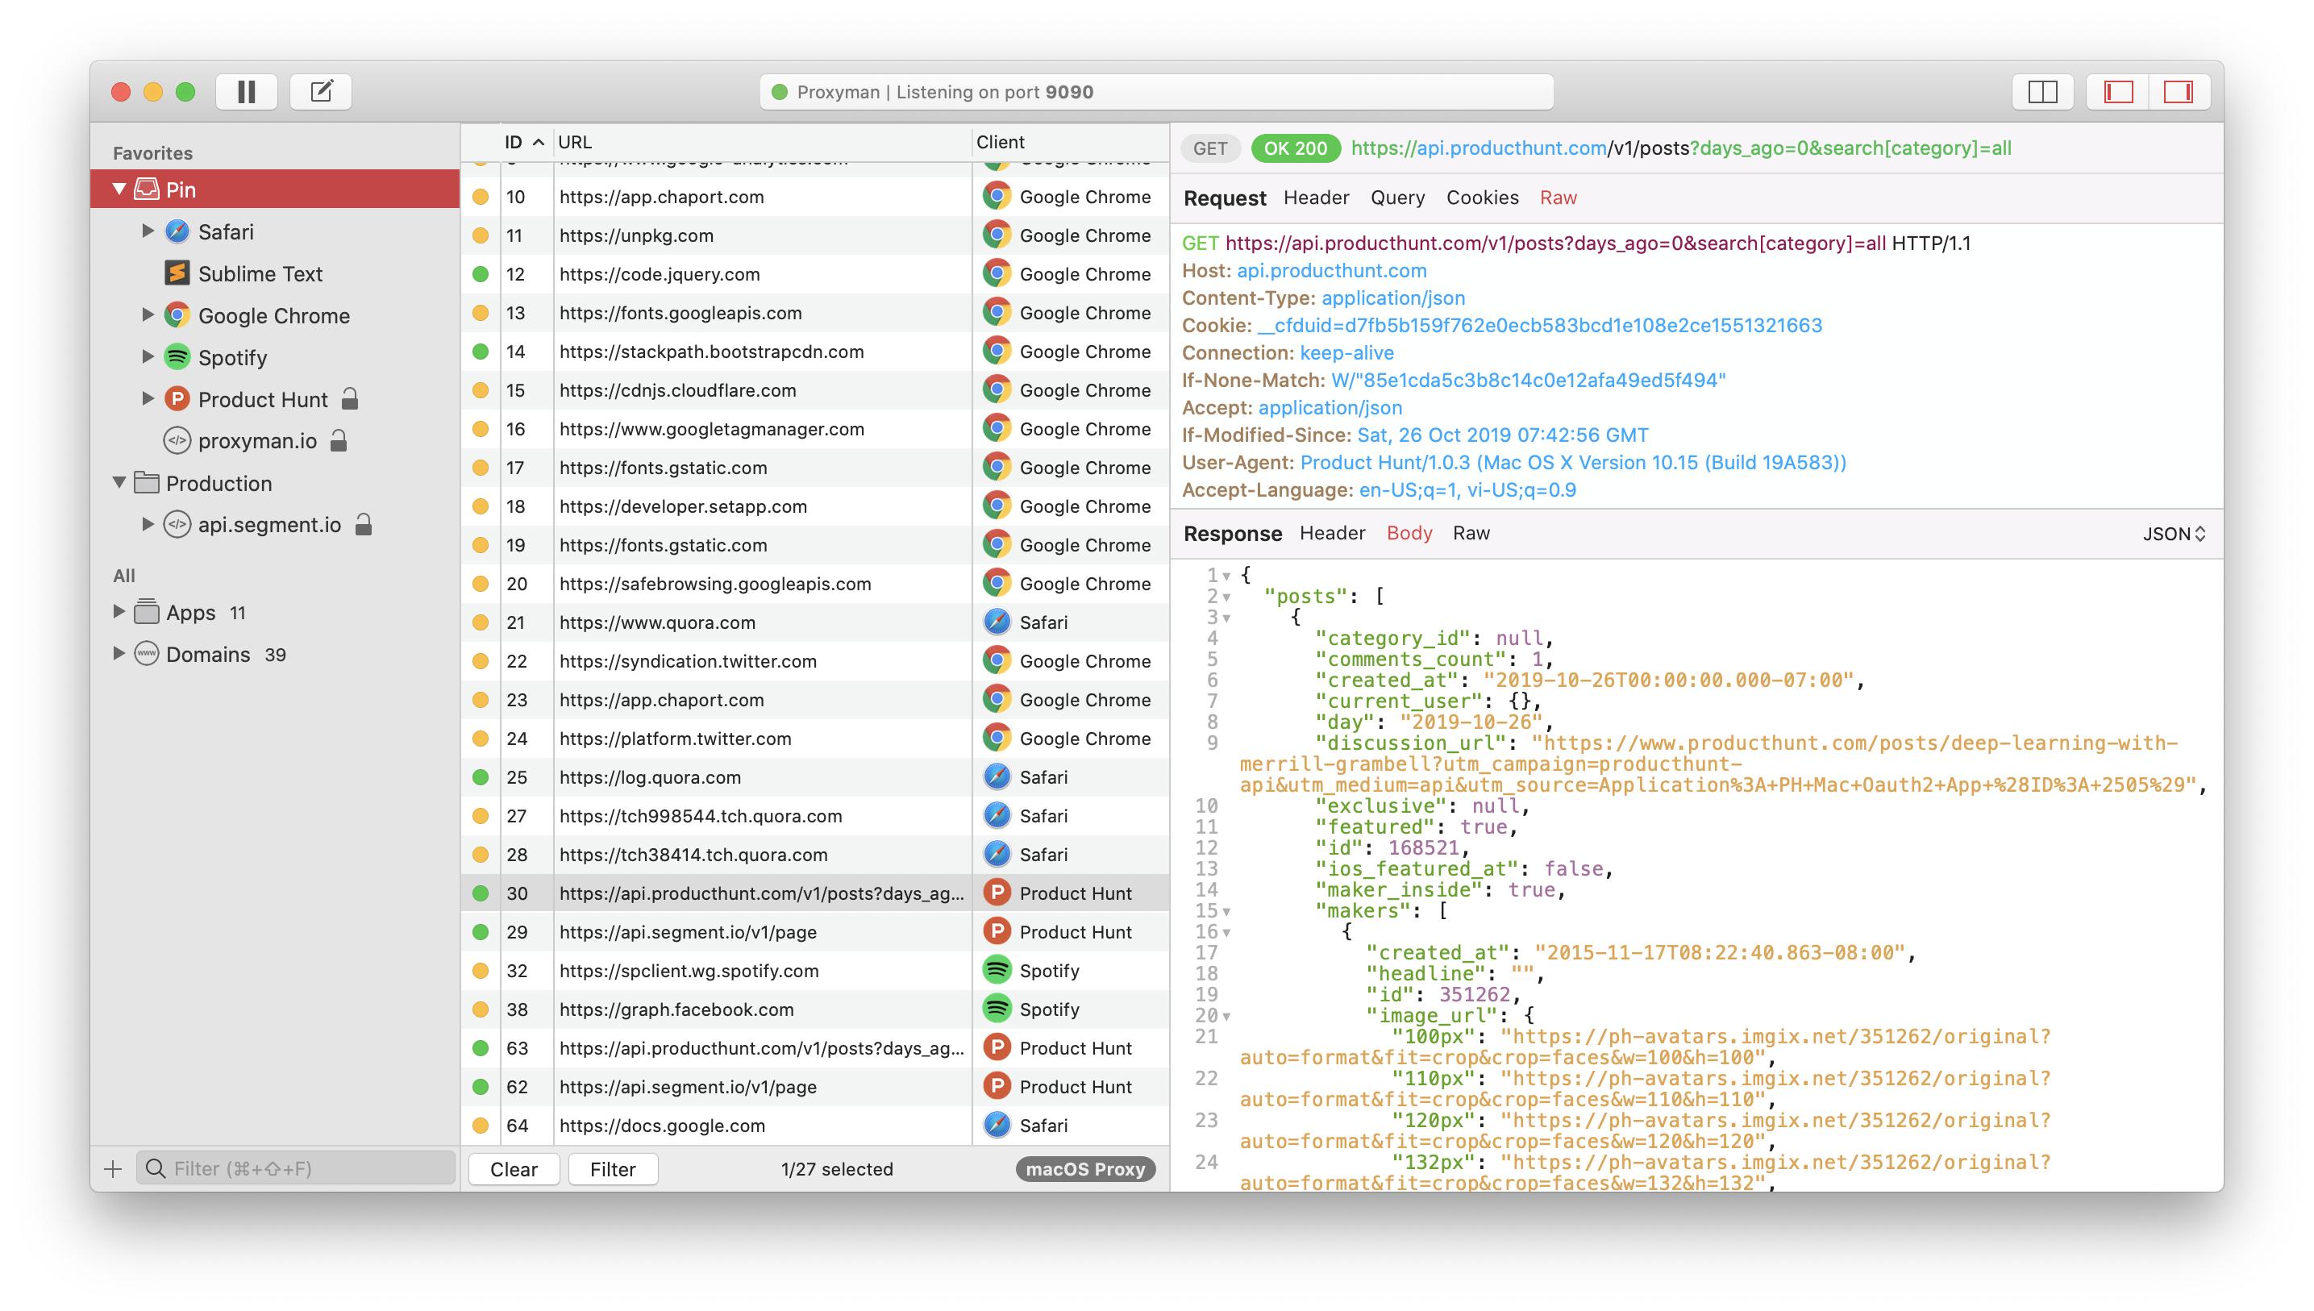Collapse the Production folder

119,483
